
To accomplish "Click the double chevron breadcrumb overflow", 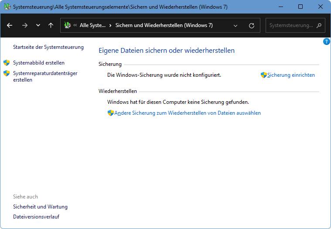I will pyautogui.click(x=75, y=25).
